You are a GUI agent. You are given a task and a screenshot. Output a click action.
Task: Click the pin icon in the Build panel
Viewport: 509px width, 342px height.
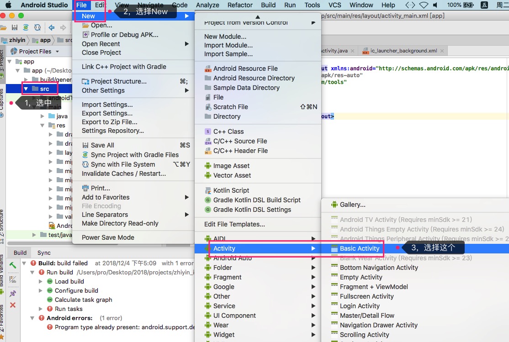point(13,294)
